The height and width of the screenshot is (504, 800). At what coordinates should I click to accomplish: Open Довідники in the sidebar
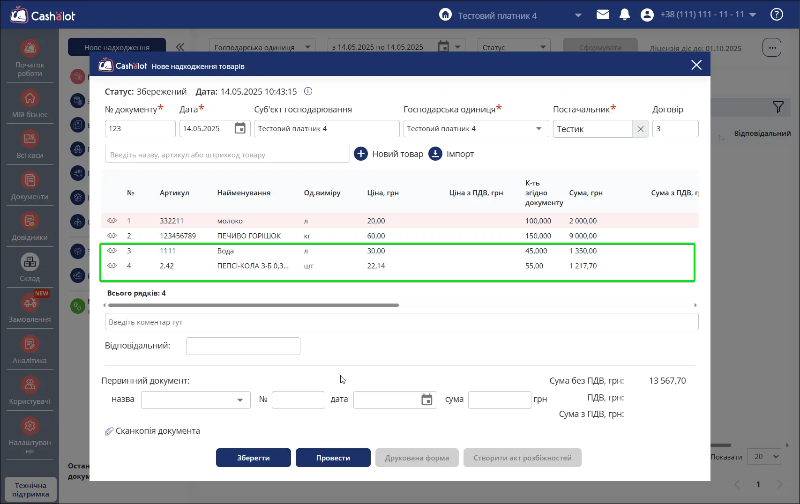coord(30,226)
